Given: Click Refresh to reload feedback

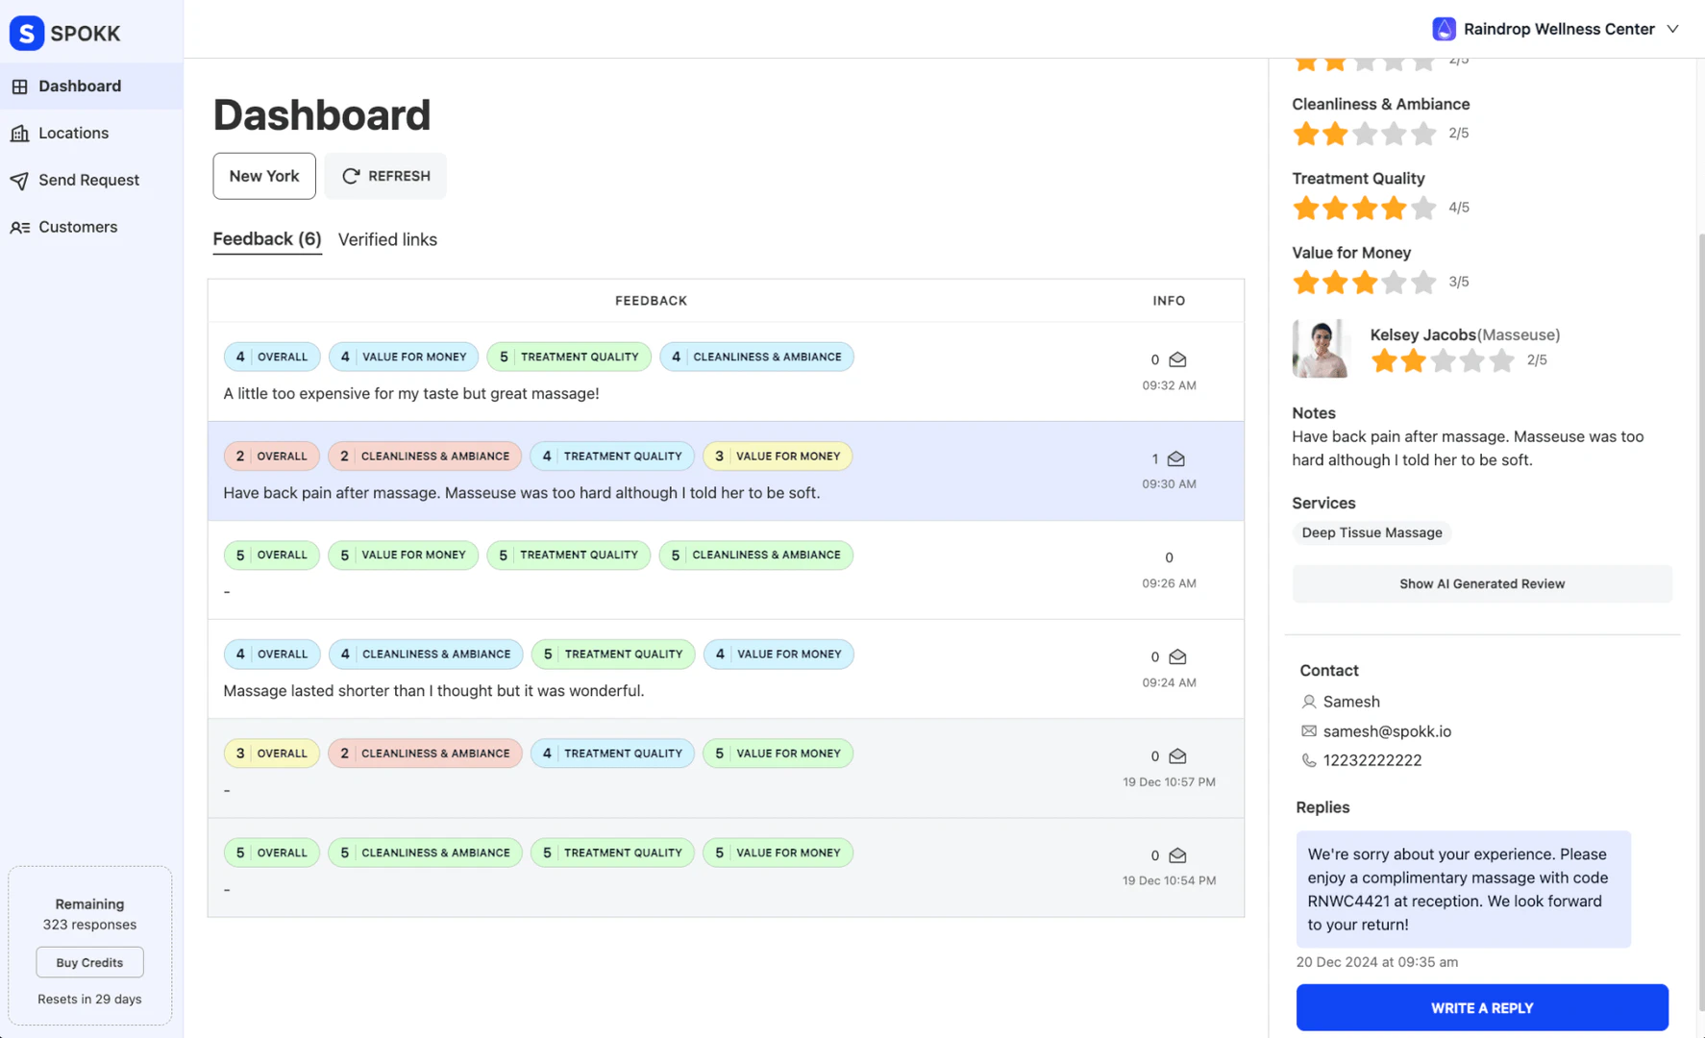Looking at the screenshot, I should click(x=384, y=176).
